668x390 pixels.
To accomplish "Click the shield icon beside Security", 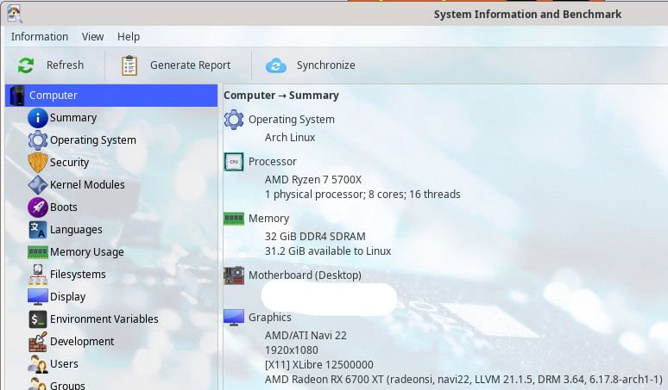I will click(x=38, y=163).
